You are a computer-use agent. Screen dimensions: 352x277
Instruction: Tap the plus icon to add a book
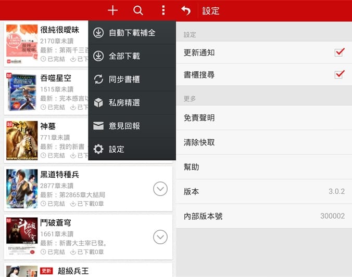click(x=112, y=10)
